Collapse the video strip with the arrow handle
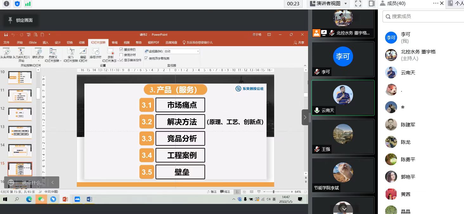The image size is (464, 214). (305, 117)
